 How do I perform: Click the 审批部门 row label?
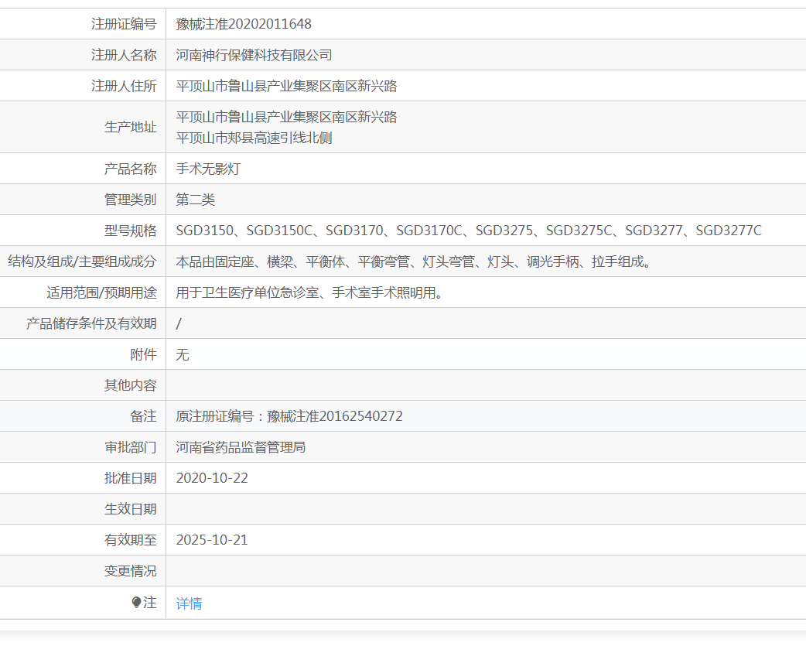[x=131, y=447]
